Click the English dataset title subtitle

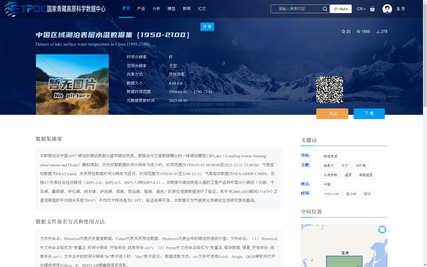coord(92,44)
